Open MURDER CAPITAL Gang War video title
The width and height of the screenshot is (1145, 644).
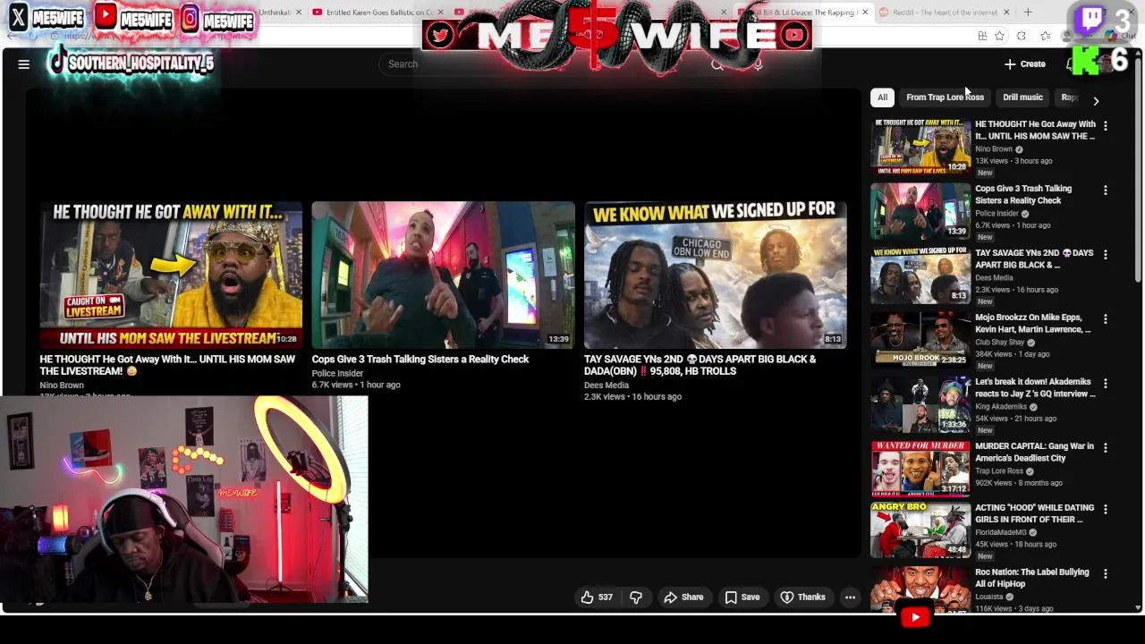1034,453
